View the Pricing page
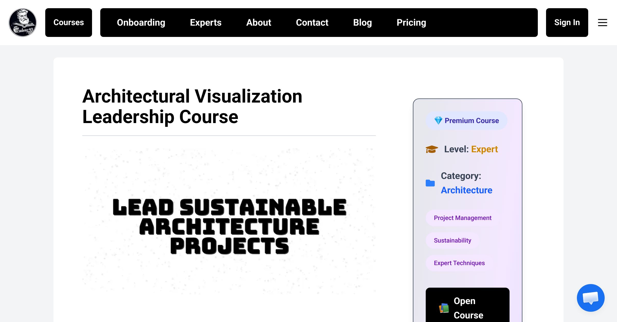 411,23
